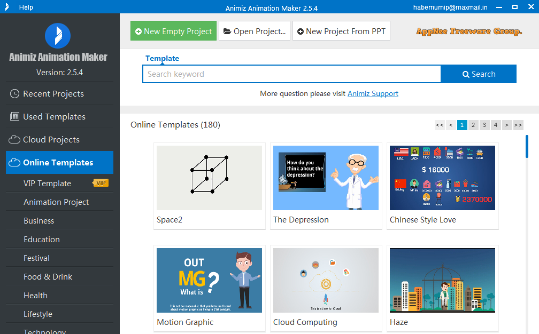Click the Template tab label above search
The height and width of the screenshot is (334, 539).
click(162, 58)
